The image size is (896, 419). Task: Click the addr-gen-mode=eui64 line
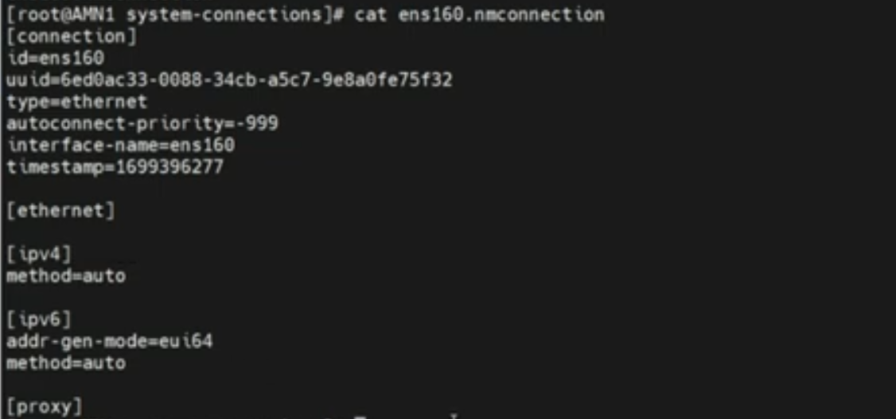point(110,341)
